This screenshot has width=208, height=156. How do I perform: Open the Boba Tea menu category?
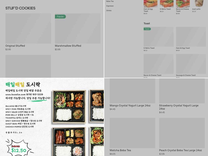point(110,1)
